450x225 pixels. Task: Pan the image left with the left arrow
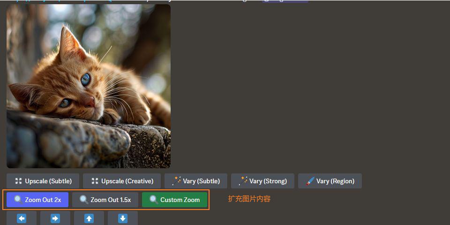[22, 218]
